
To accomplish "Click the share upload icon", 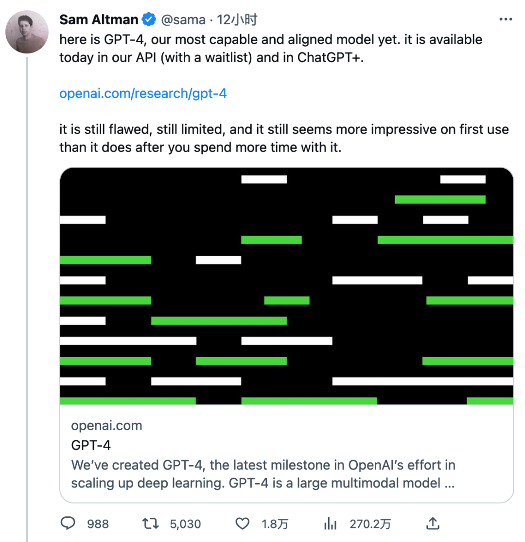I will (432, 524).
